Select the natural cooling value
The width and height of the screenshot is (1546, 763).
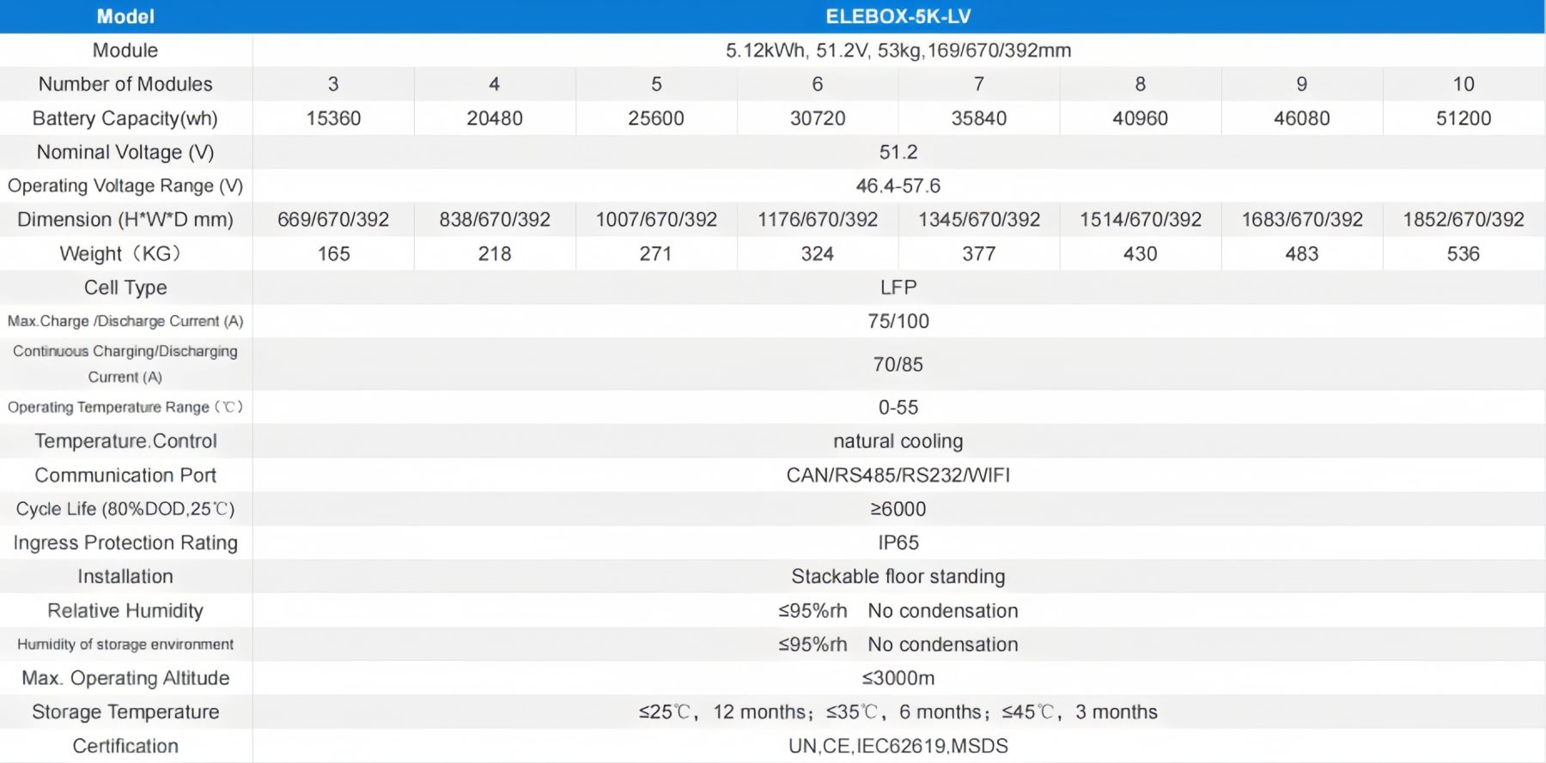point(898,441)
